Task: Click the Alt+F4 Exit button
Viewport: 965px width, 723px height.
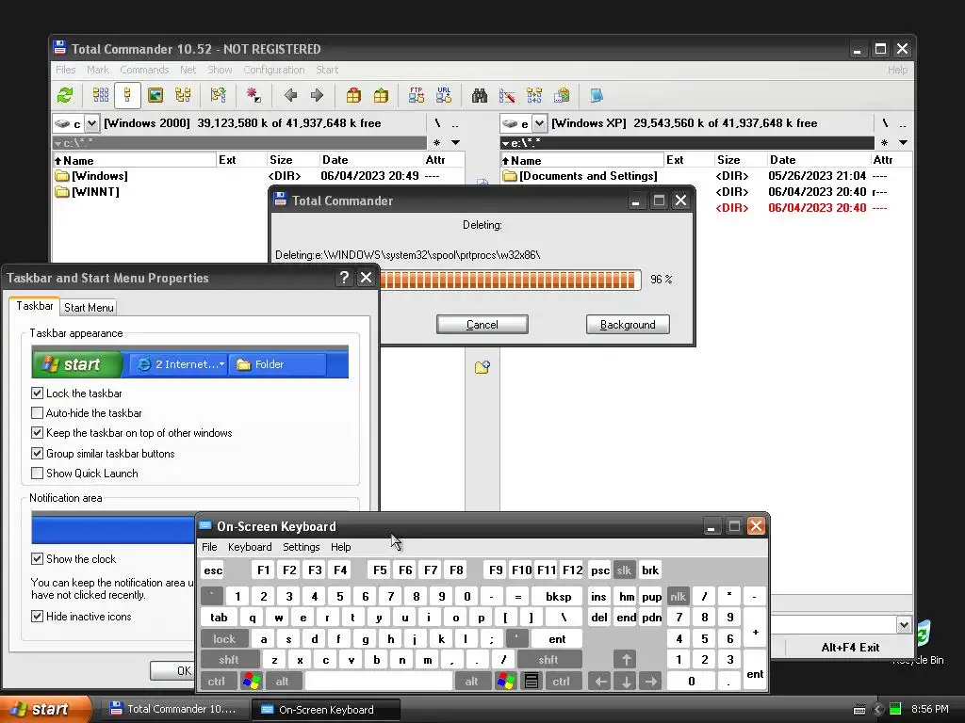Action: click(850, 648)
